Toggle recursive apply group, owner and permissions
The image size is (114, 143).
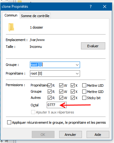point(9,122)
